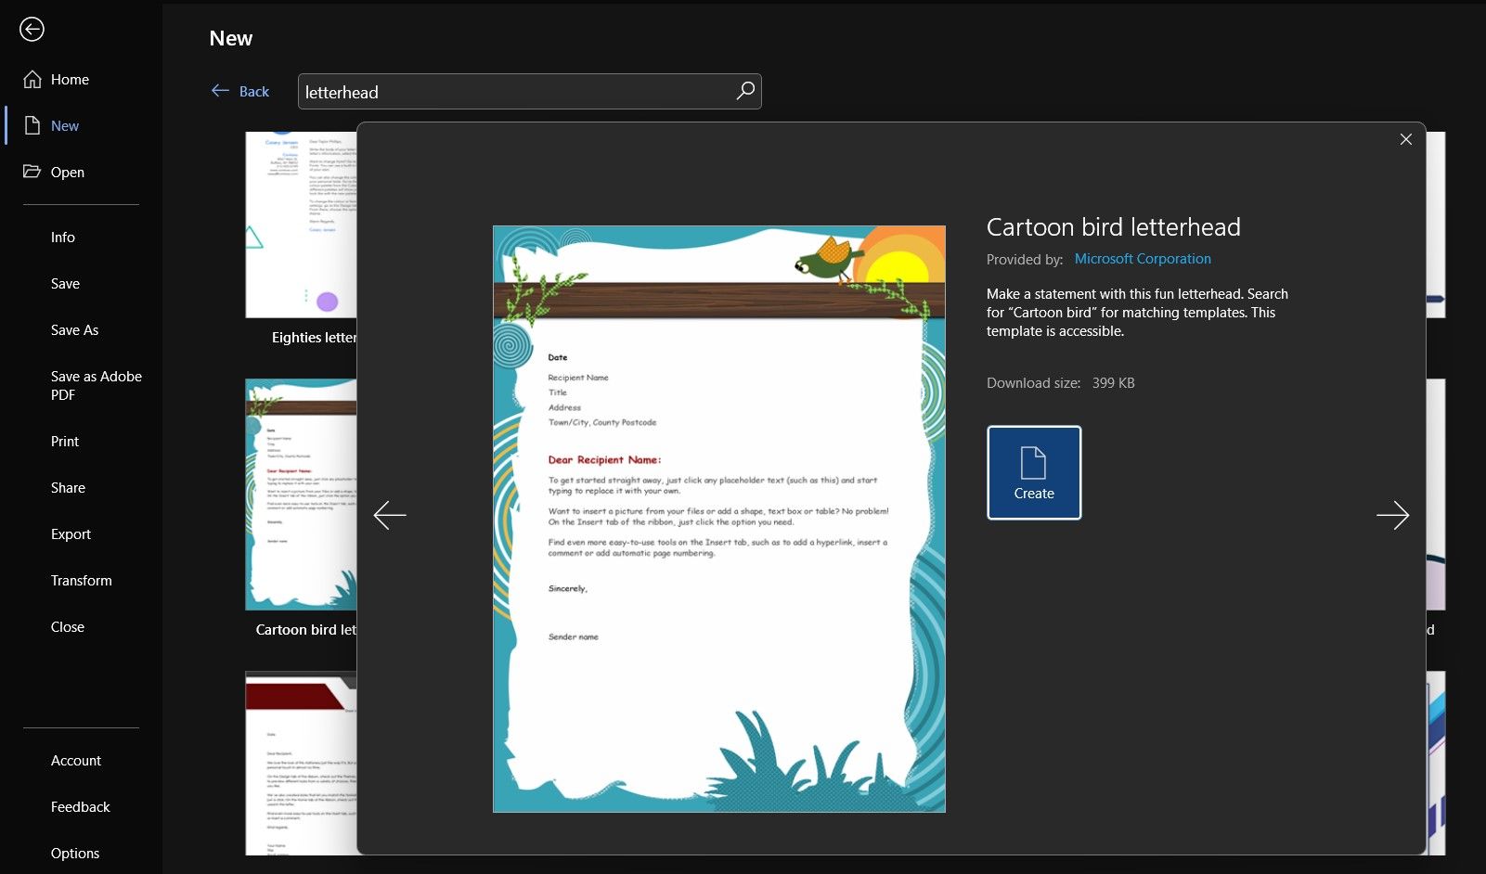The height and width of the screenshot is (874, 1486).
Task: Click Account in the sidebar
Action: (x=76, y=760)
